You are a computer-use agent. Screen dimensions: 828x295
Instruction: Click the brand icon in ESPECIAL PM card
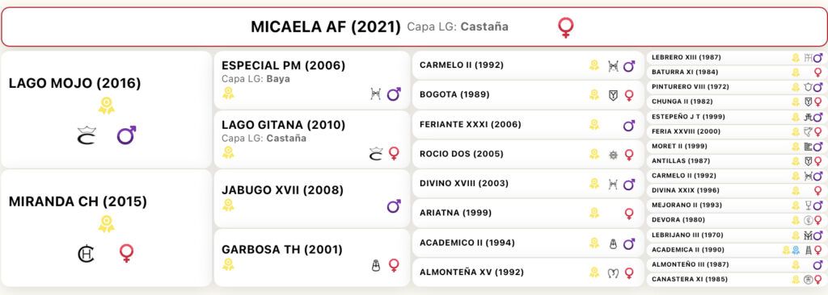pos(375,94)
